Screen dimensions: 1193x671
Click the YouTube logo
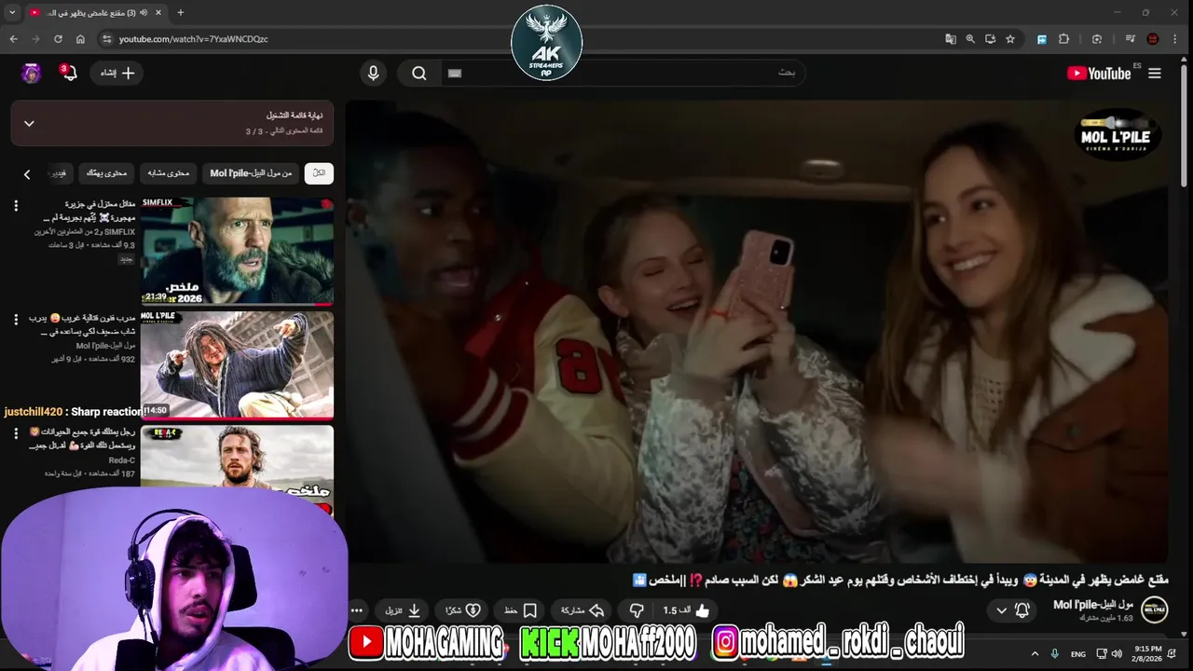tap(1099, 74)
